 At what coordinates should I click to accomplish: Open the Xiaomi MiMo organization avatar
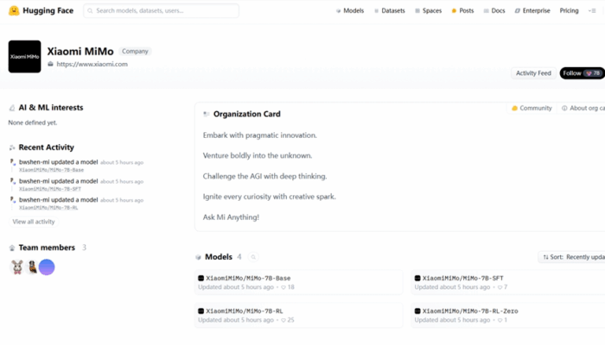[x=25, y=57]
